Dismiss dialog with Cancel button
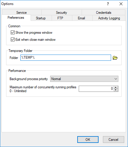Image resolution: width=128 pixels, height=147 pixels. click(x=113, y=139)
